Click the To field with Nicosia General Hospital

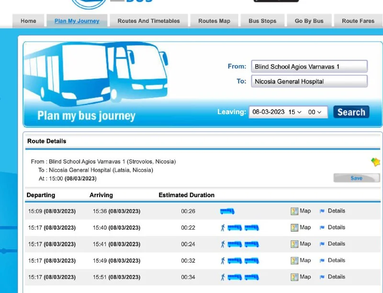tap(309, 82)
